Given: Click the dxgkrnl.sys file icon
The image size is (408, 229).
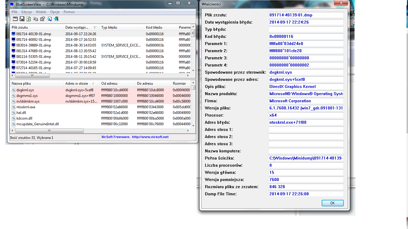Looking at the screenshot, I should [13, 90].
